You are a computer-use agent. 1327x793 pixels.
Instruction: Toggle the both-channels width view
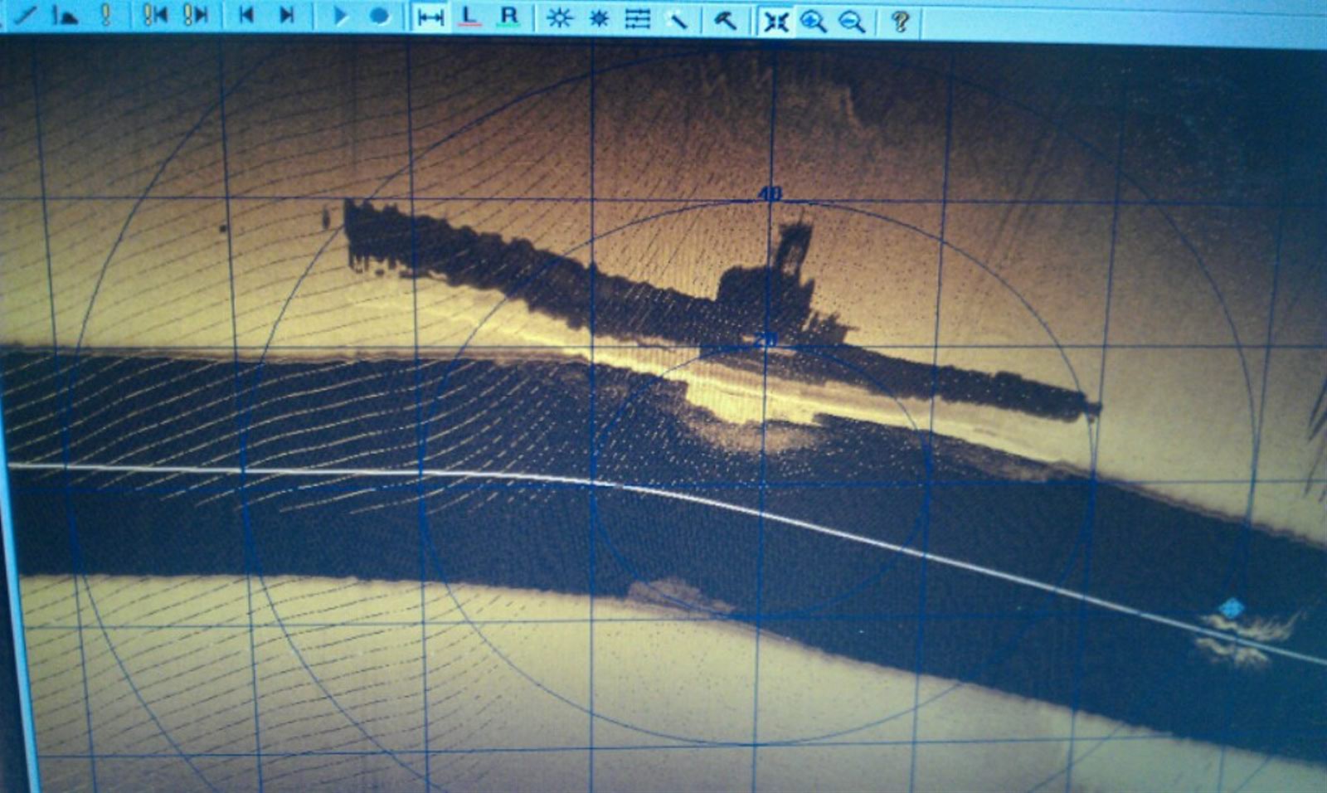430,17
